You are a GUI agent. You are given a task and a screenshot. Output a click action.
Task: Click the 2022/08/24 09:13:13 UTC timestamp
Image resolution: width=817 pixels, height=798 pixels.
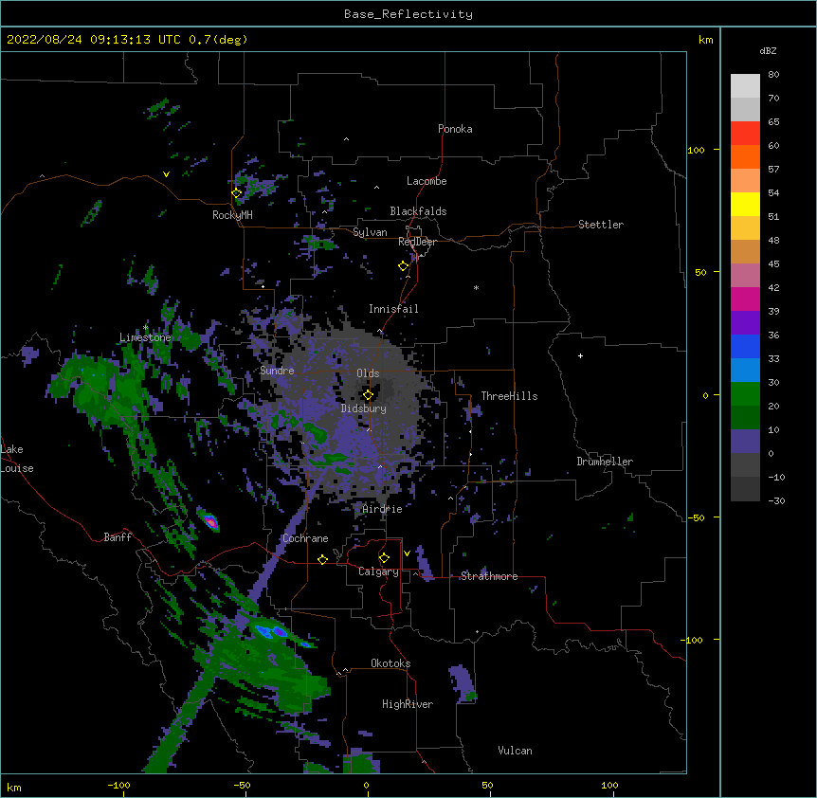pos(93,40)
